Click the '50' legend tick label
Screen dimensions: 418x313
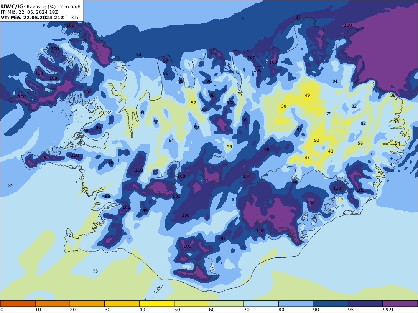pyautogui.click(x=177, y=310)
